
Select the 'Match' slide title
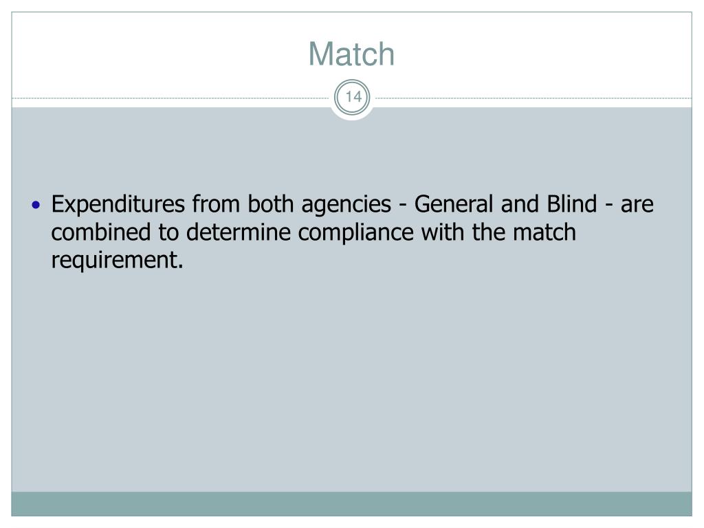(x=351, y=54)
